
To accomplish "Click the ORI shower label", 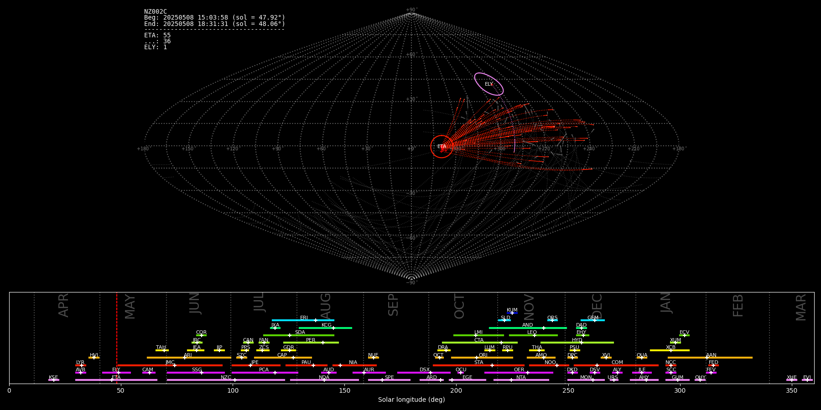I will (x=483, y=355).
